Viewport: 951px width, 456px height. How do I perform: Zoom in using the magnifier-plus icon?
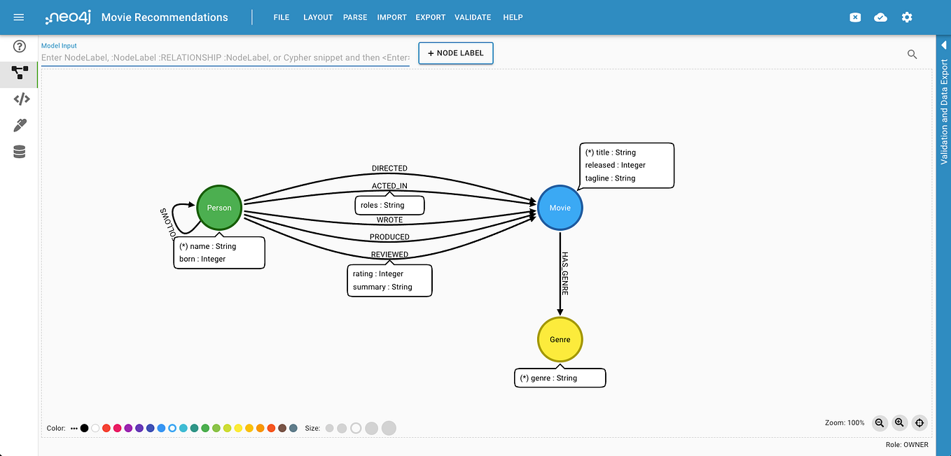point(899,423)
